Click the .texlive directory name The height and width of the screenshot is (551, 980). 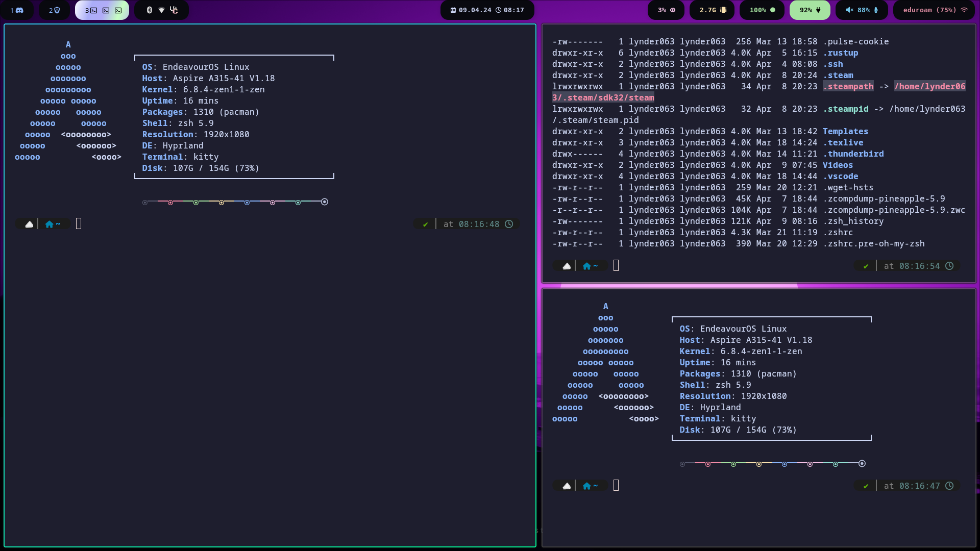843,142
